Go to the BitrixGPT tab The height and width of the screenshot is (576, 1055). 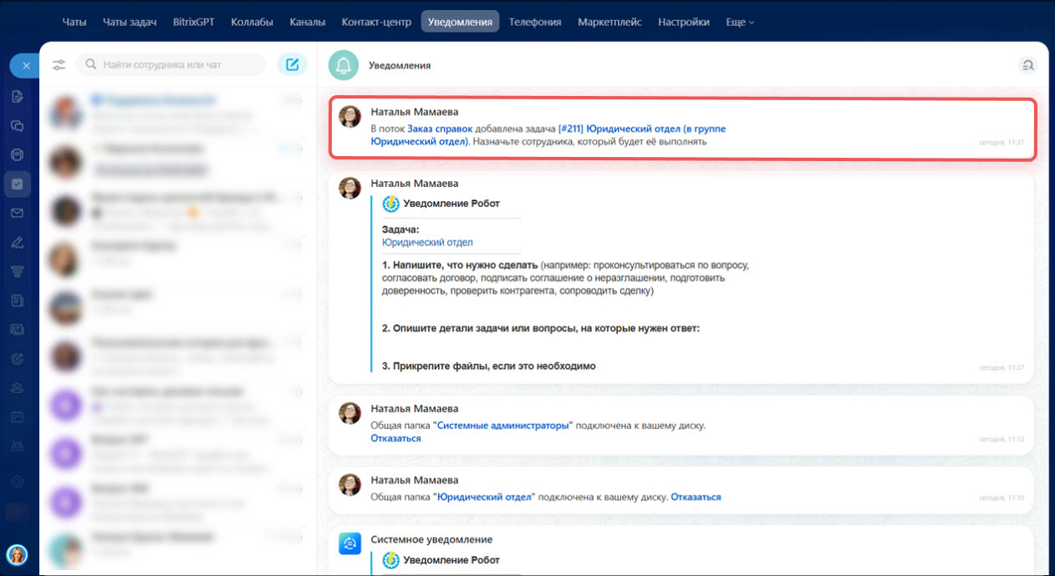(193, 23)
